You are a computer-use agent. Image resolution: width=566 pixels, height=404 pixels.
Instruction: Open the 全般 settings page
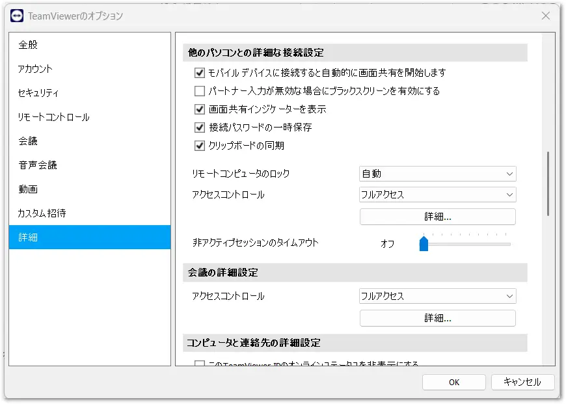[90, 45]
